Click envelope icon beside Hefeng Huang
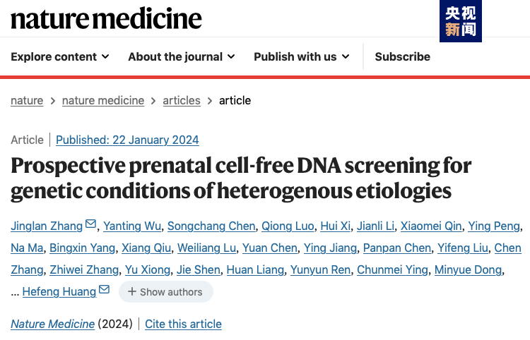The width and height of the screenshot is (530, 340). (104, 290)
